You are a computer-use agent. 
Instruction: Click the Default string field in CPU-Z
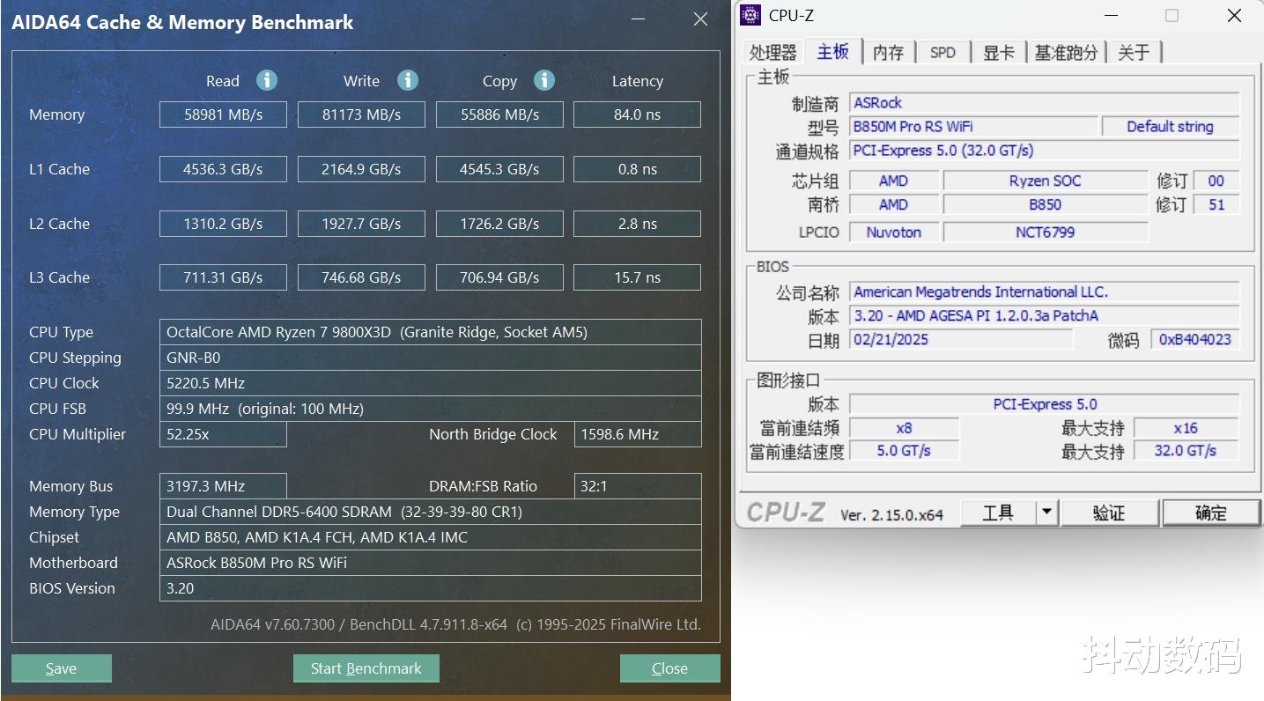click(1171, 127)
